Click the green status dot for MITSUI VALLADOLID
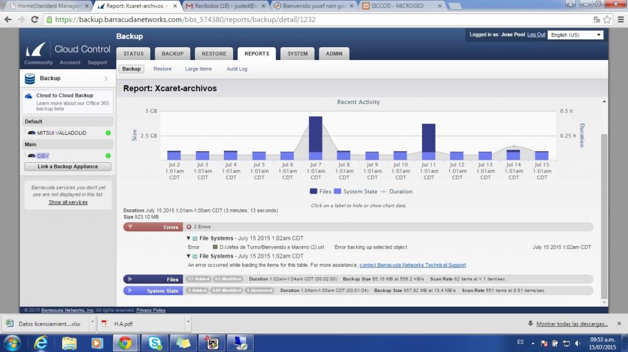This screenshot has width=628, height=352. click(108, 133)
